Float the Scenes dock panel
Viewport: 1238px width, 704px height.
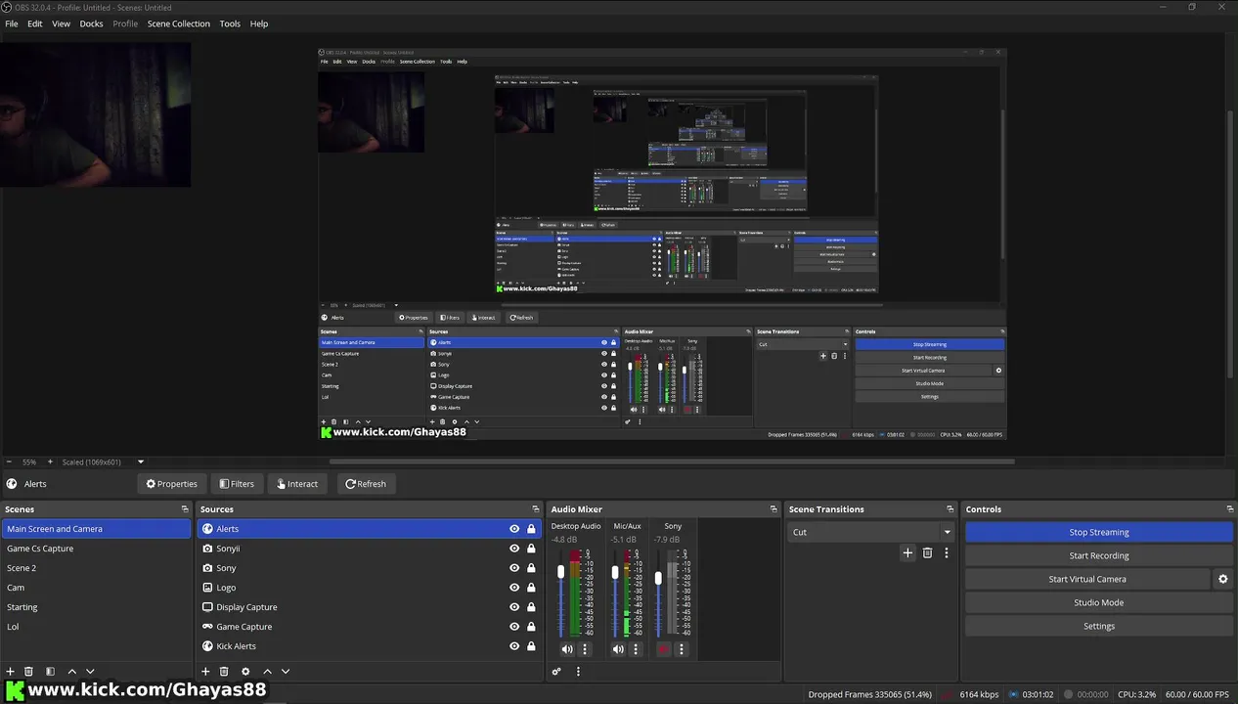click(x=185, y=509)
